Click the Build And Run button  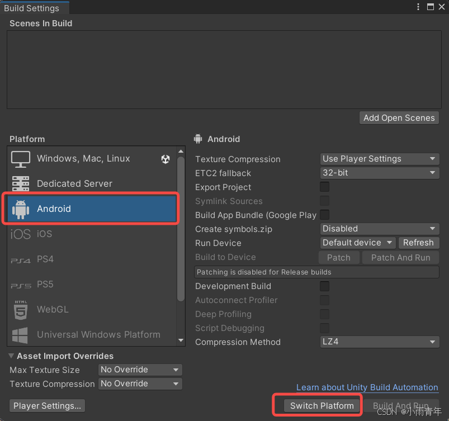[400, 405]
